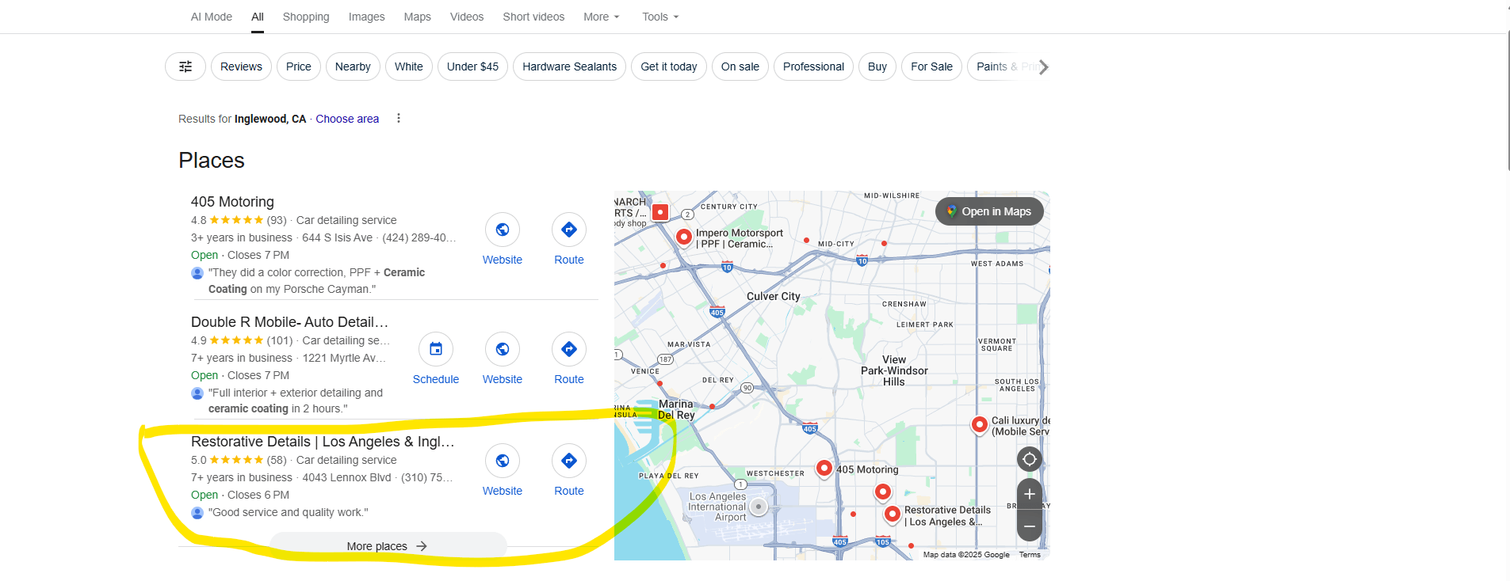The image size is (1510, 581).
Task: Click the 405 Motoring map pin
Action: [x=824, y=469]
